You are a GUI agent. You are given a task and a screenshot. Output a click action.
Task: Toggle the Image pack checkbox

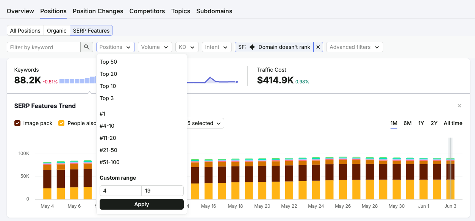(17, 123)
